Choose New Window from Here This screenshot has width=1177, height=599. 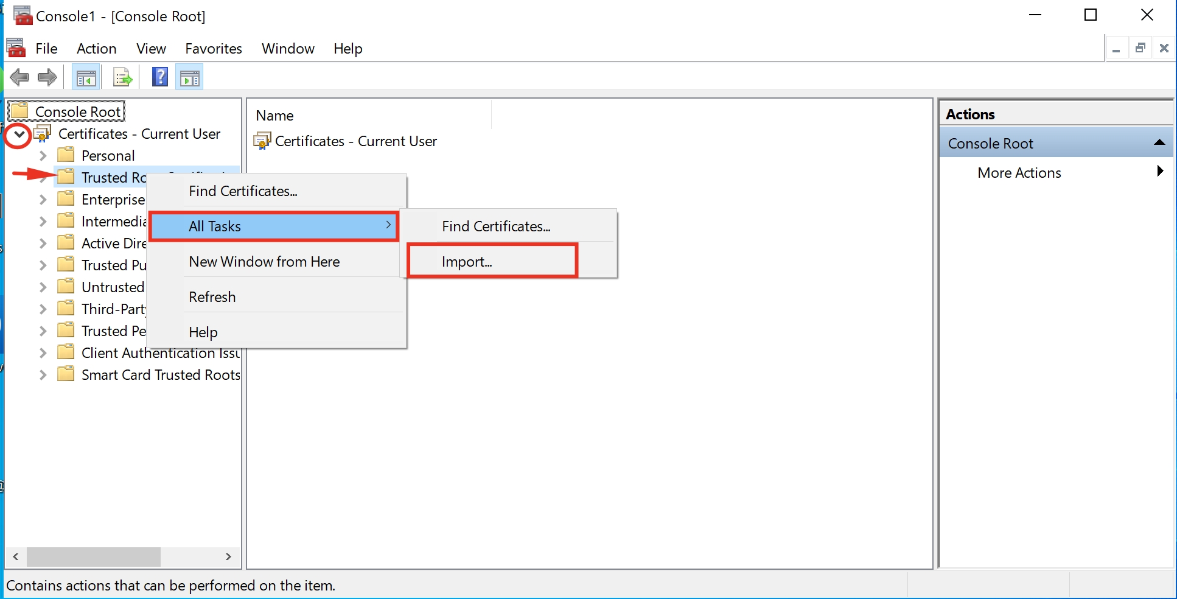(278, 262)
